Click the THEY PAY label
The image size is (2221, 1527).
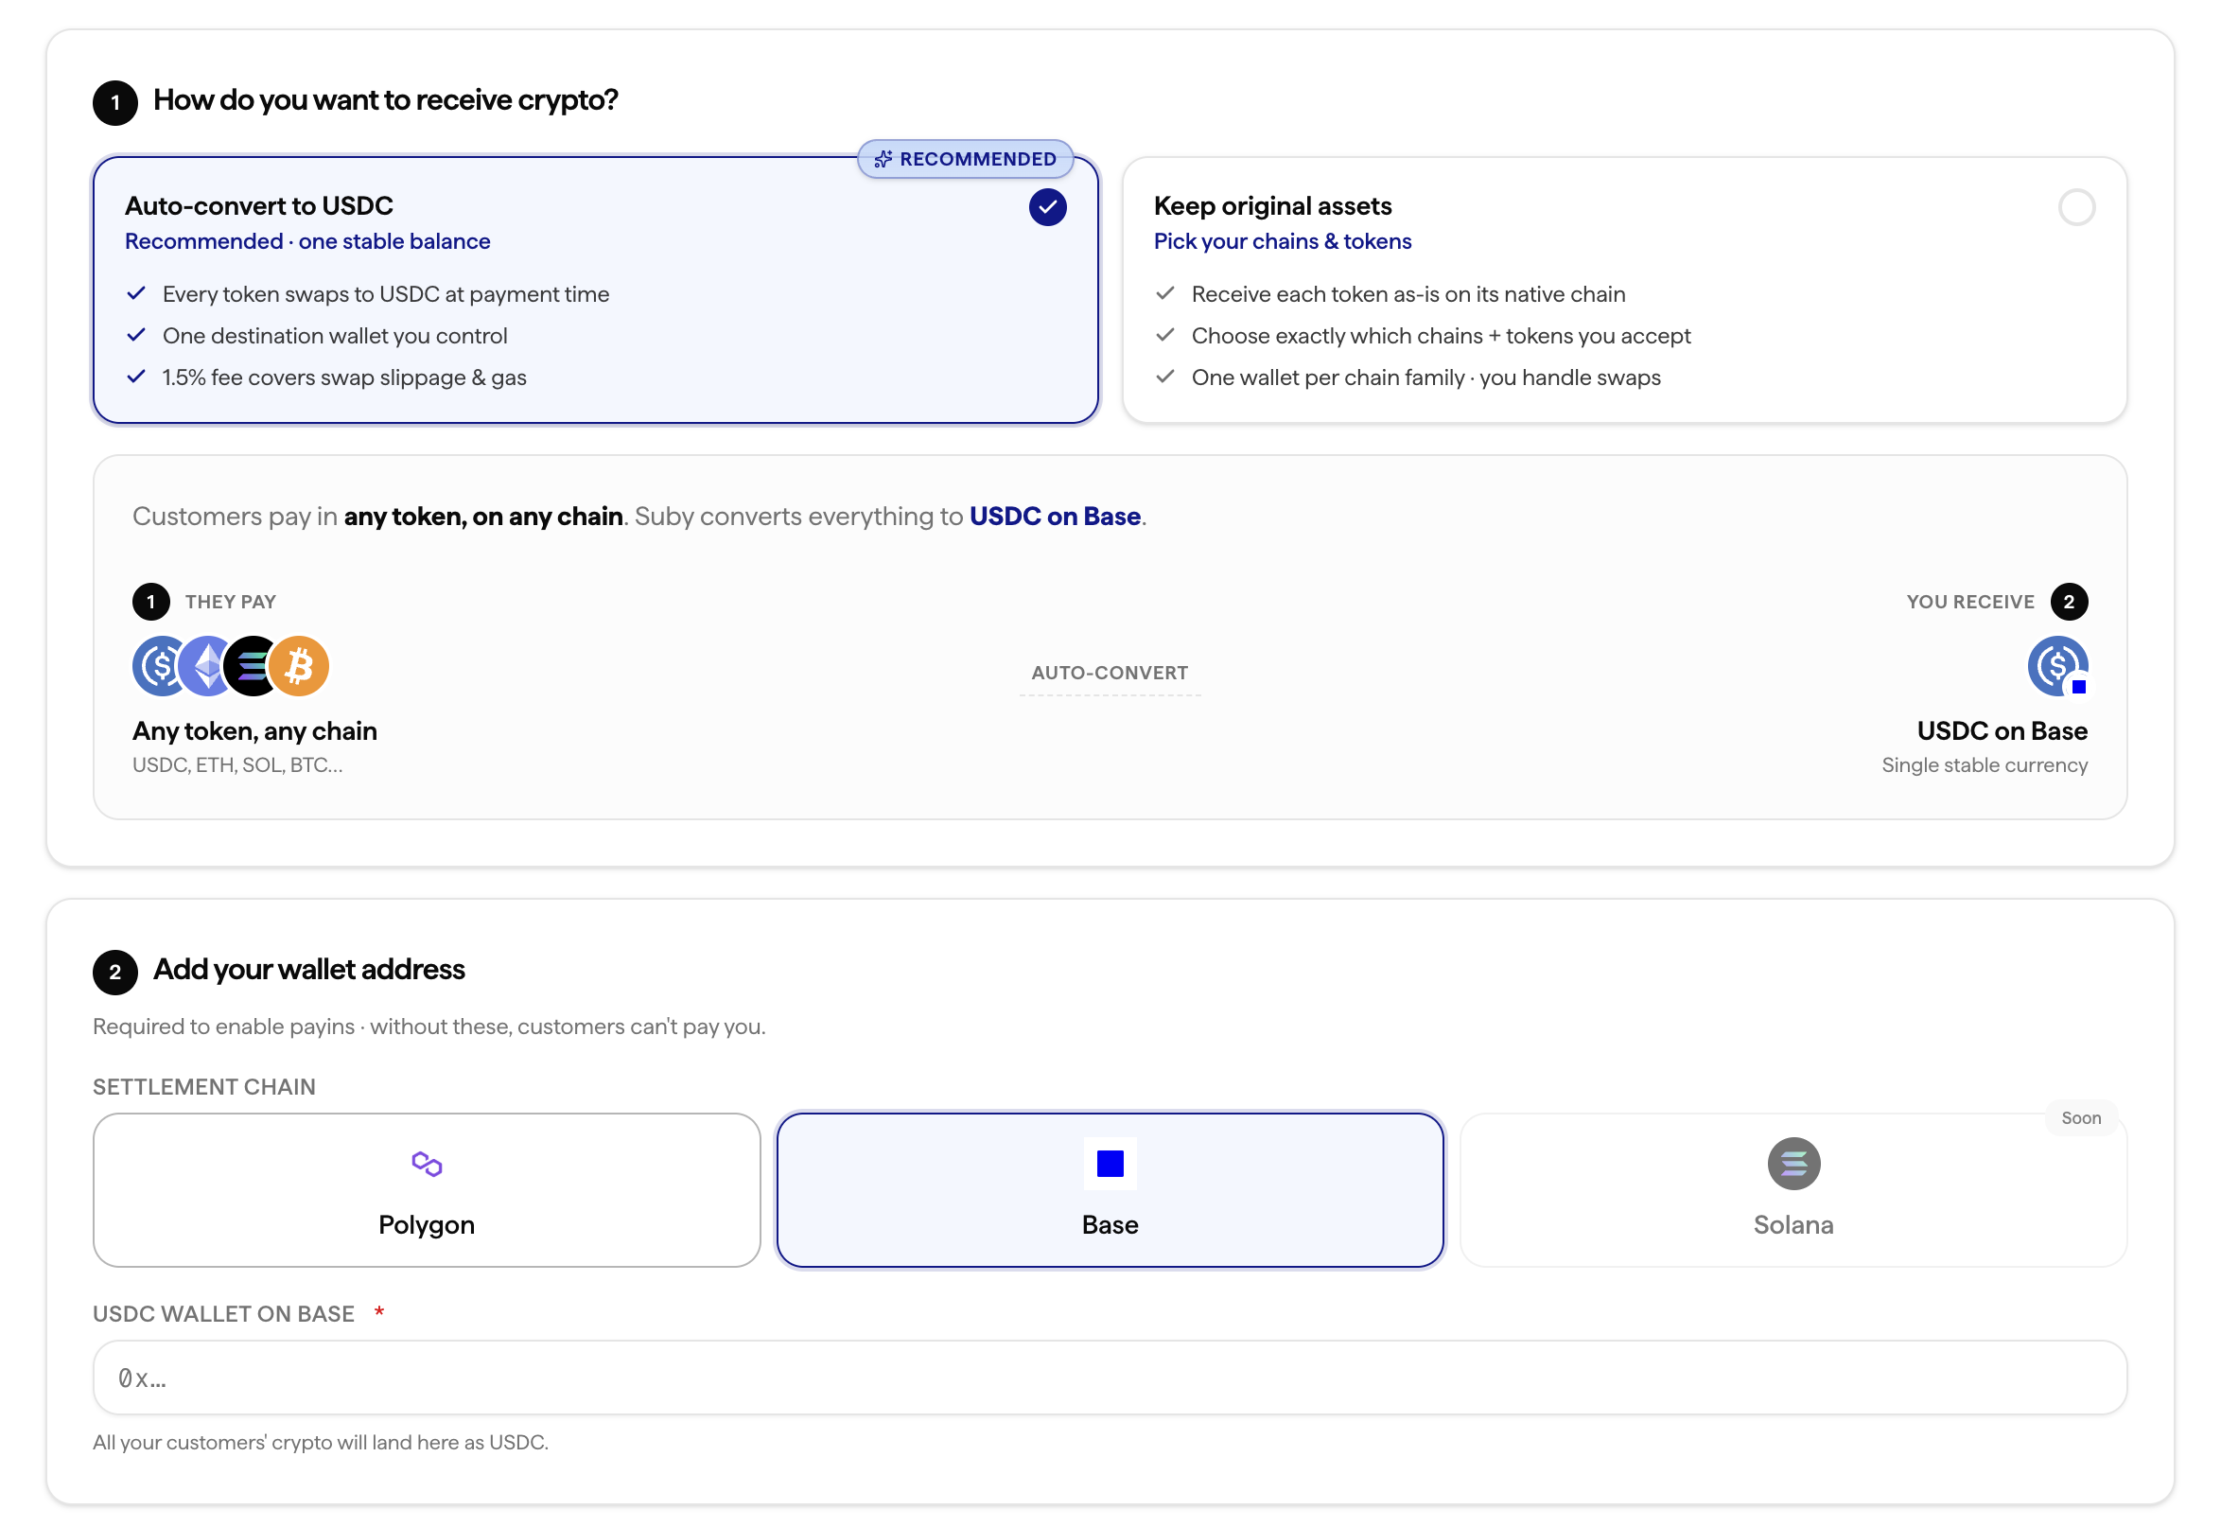[231, 602]
